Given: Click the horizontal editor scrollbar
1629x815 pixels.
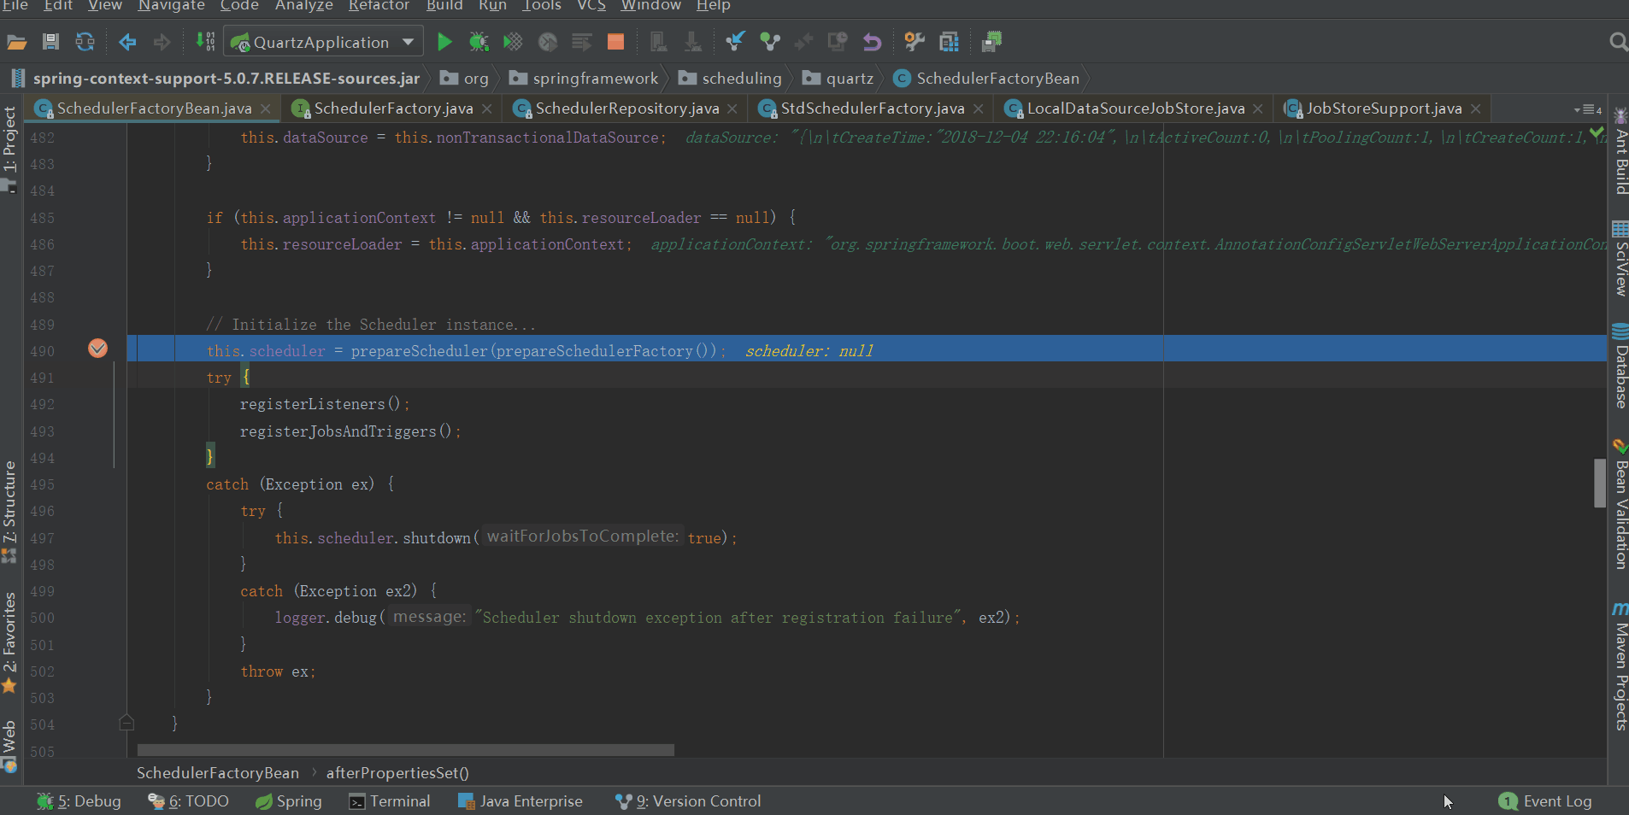Looking at the screenshot, I should click(x=405, y=750).
